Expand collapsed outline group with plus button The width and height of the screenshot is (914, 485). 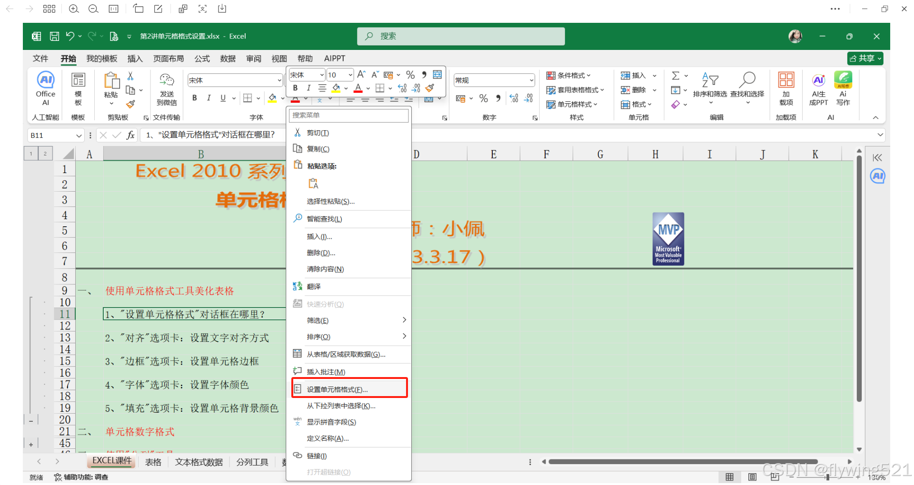point(31,445)
